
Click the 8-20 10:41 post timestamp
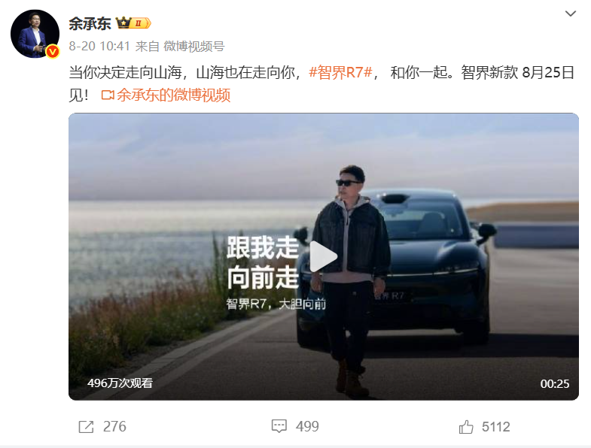(x=99, y=47)
